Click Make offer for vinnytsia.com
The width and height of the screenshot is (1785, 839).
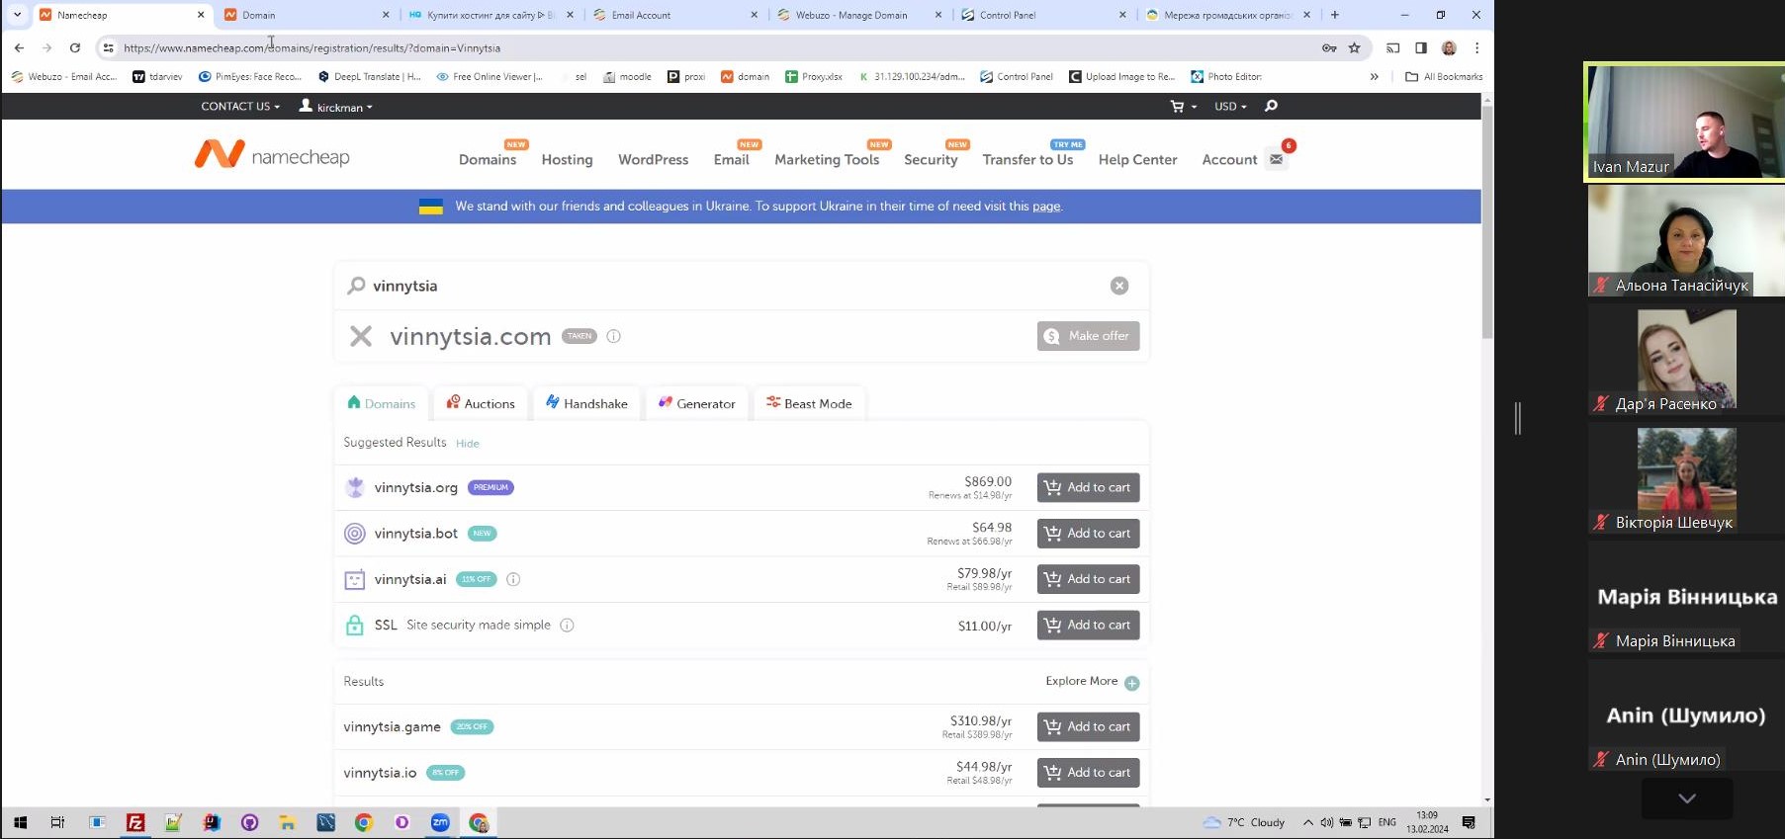pos(1088,336)
